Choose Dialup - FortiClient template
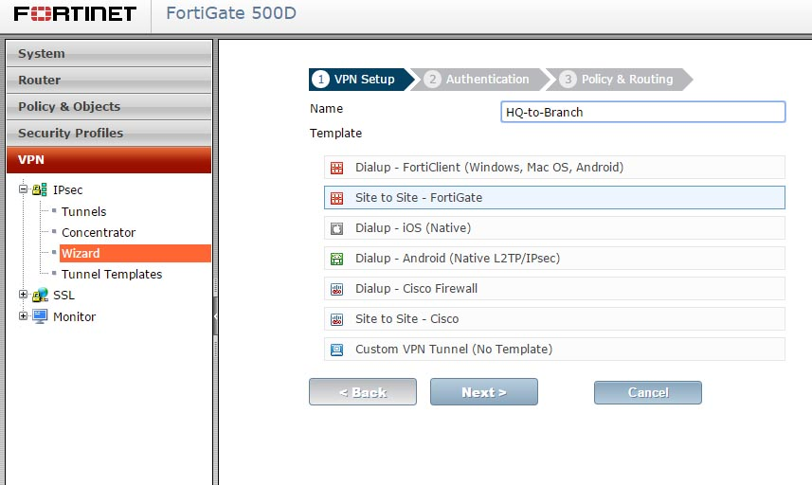 coord(554,167)
